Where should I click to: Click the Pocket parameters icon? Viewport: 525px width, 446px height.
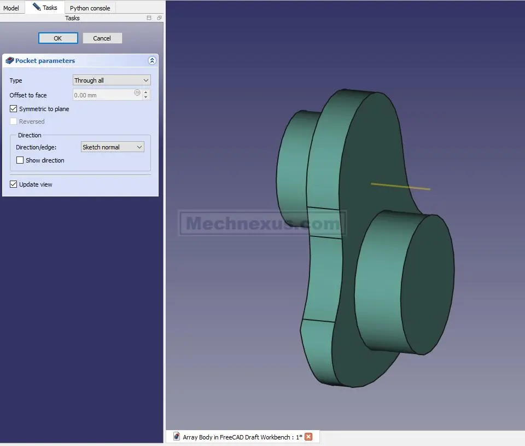(x=9, y=61)
